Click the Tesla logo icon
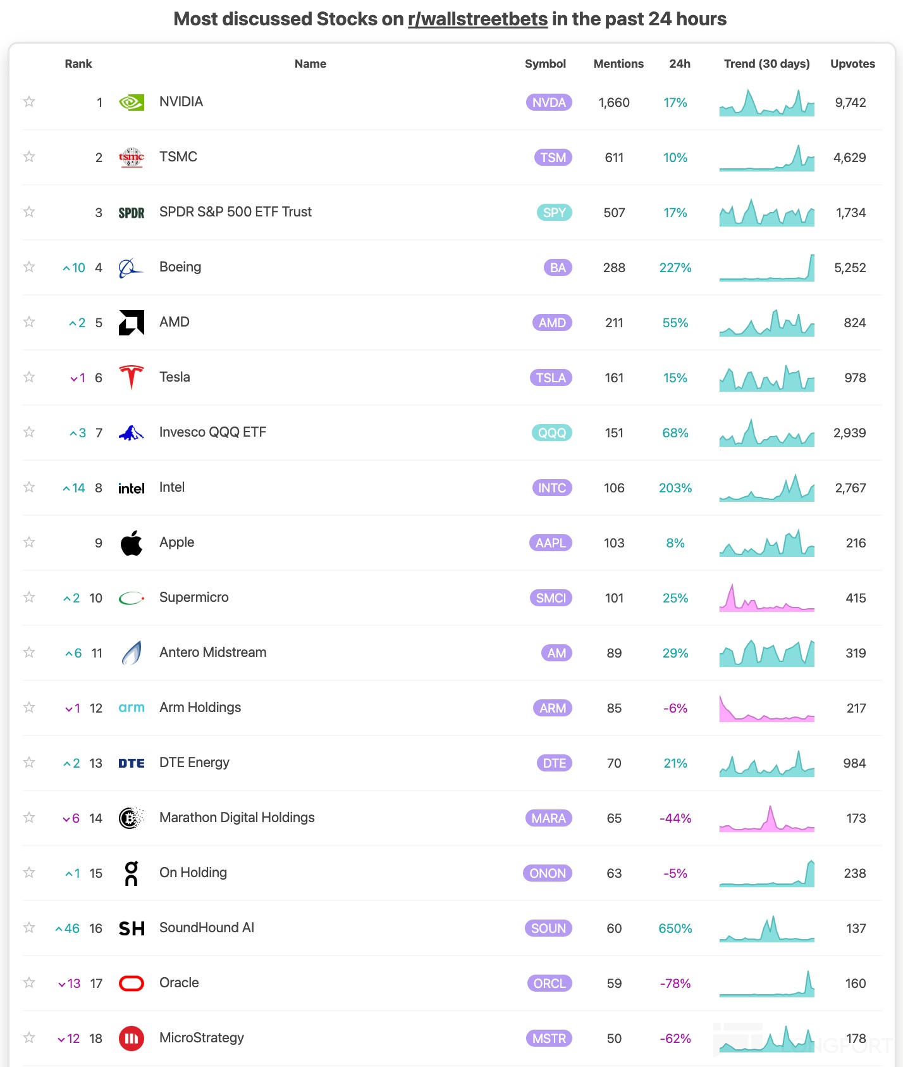 [132, 378]
